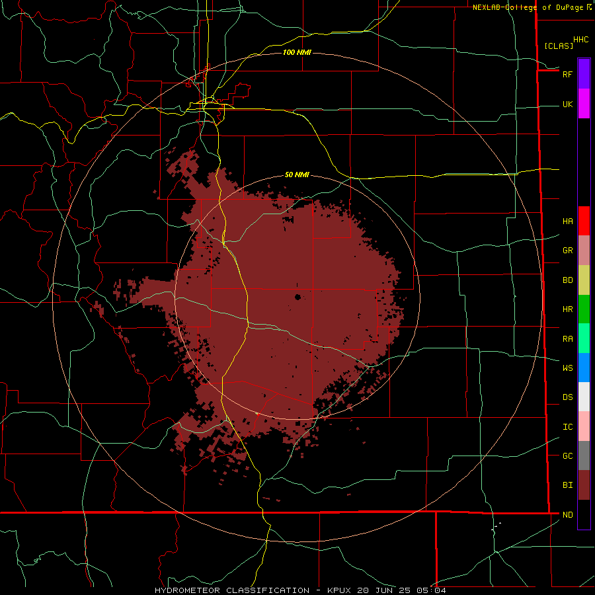Click the RA legend label
Image resolution: width=595 pixels, height=595 pixels.
pyautogui.click(x=567, y=339)
